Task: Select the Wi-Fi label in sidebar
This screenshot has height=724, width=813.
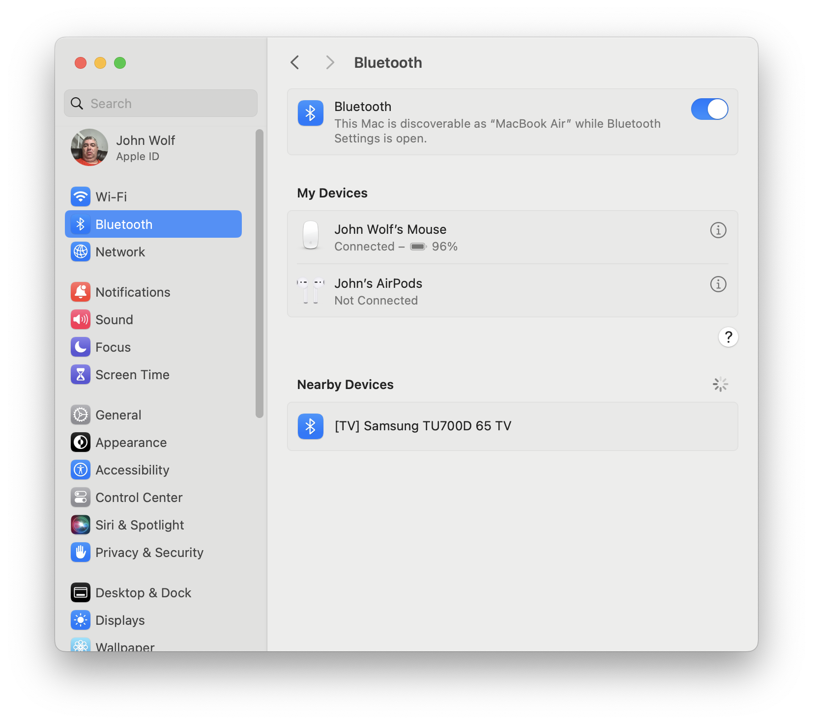Action: tap(111, 197)
